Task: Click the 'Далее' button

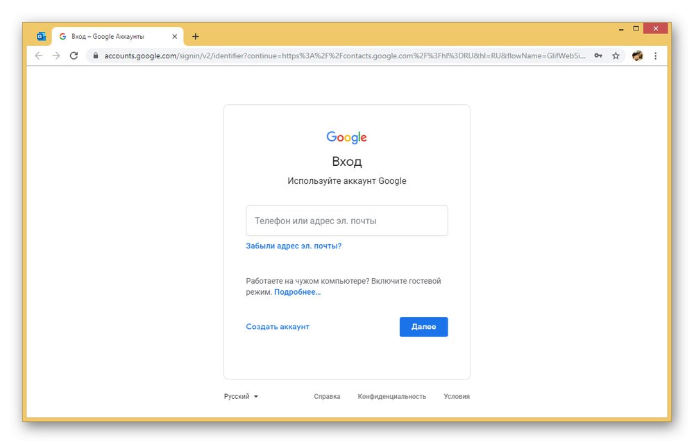Action: pos(423,327)
